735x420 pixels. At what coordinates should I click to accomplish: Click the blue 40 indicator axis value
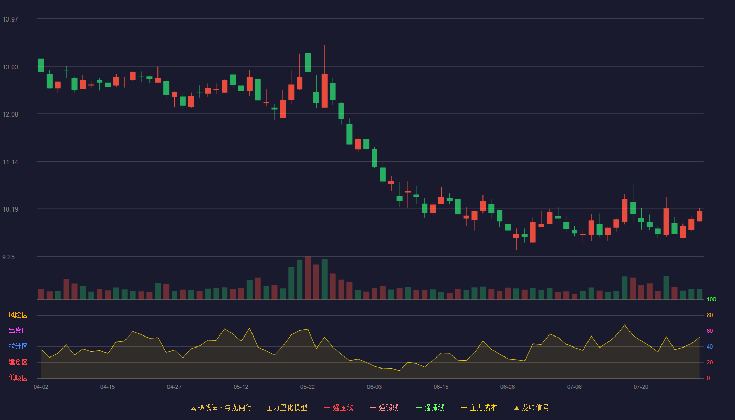[x=710, y=346]
